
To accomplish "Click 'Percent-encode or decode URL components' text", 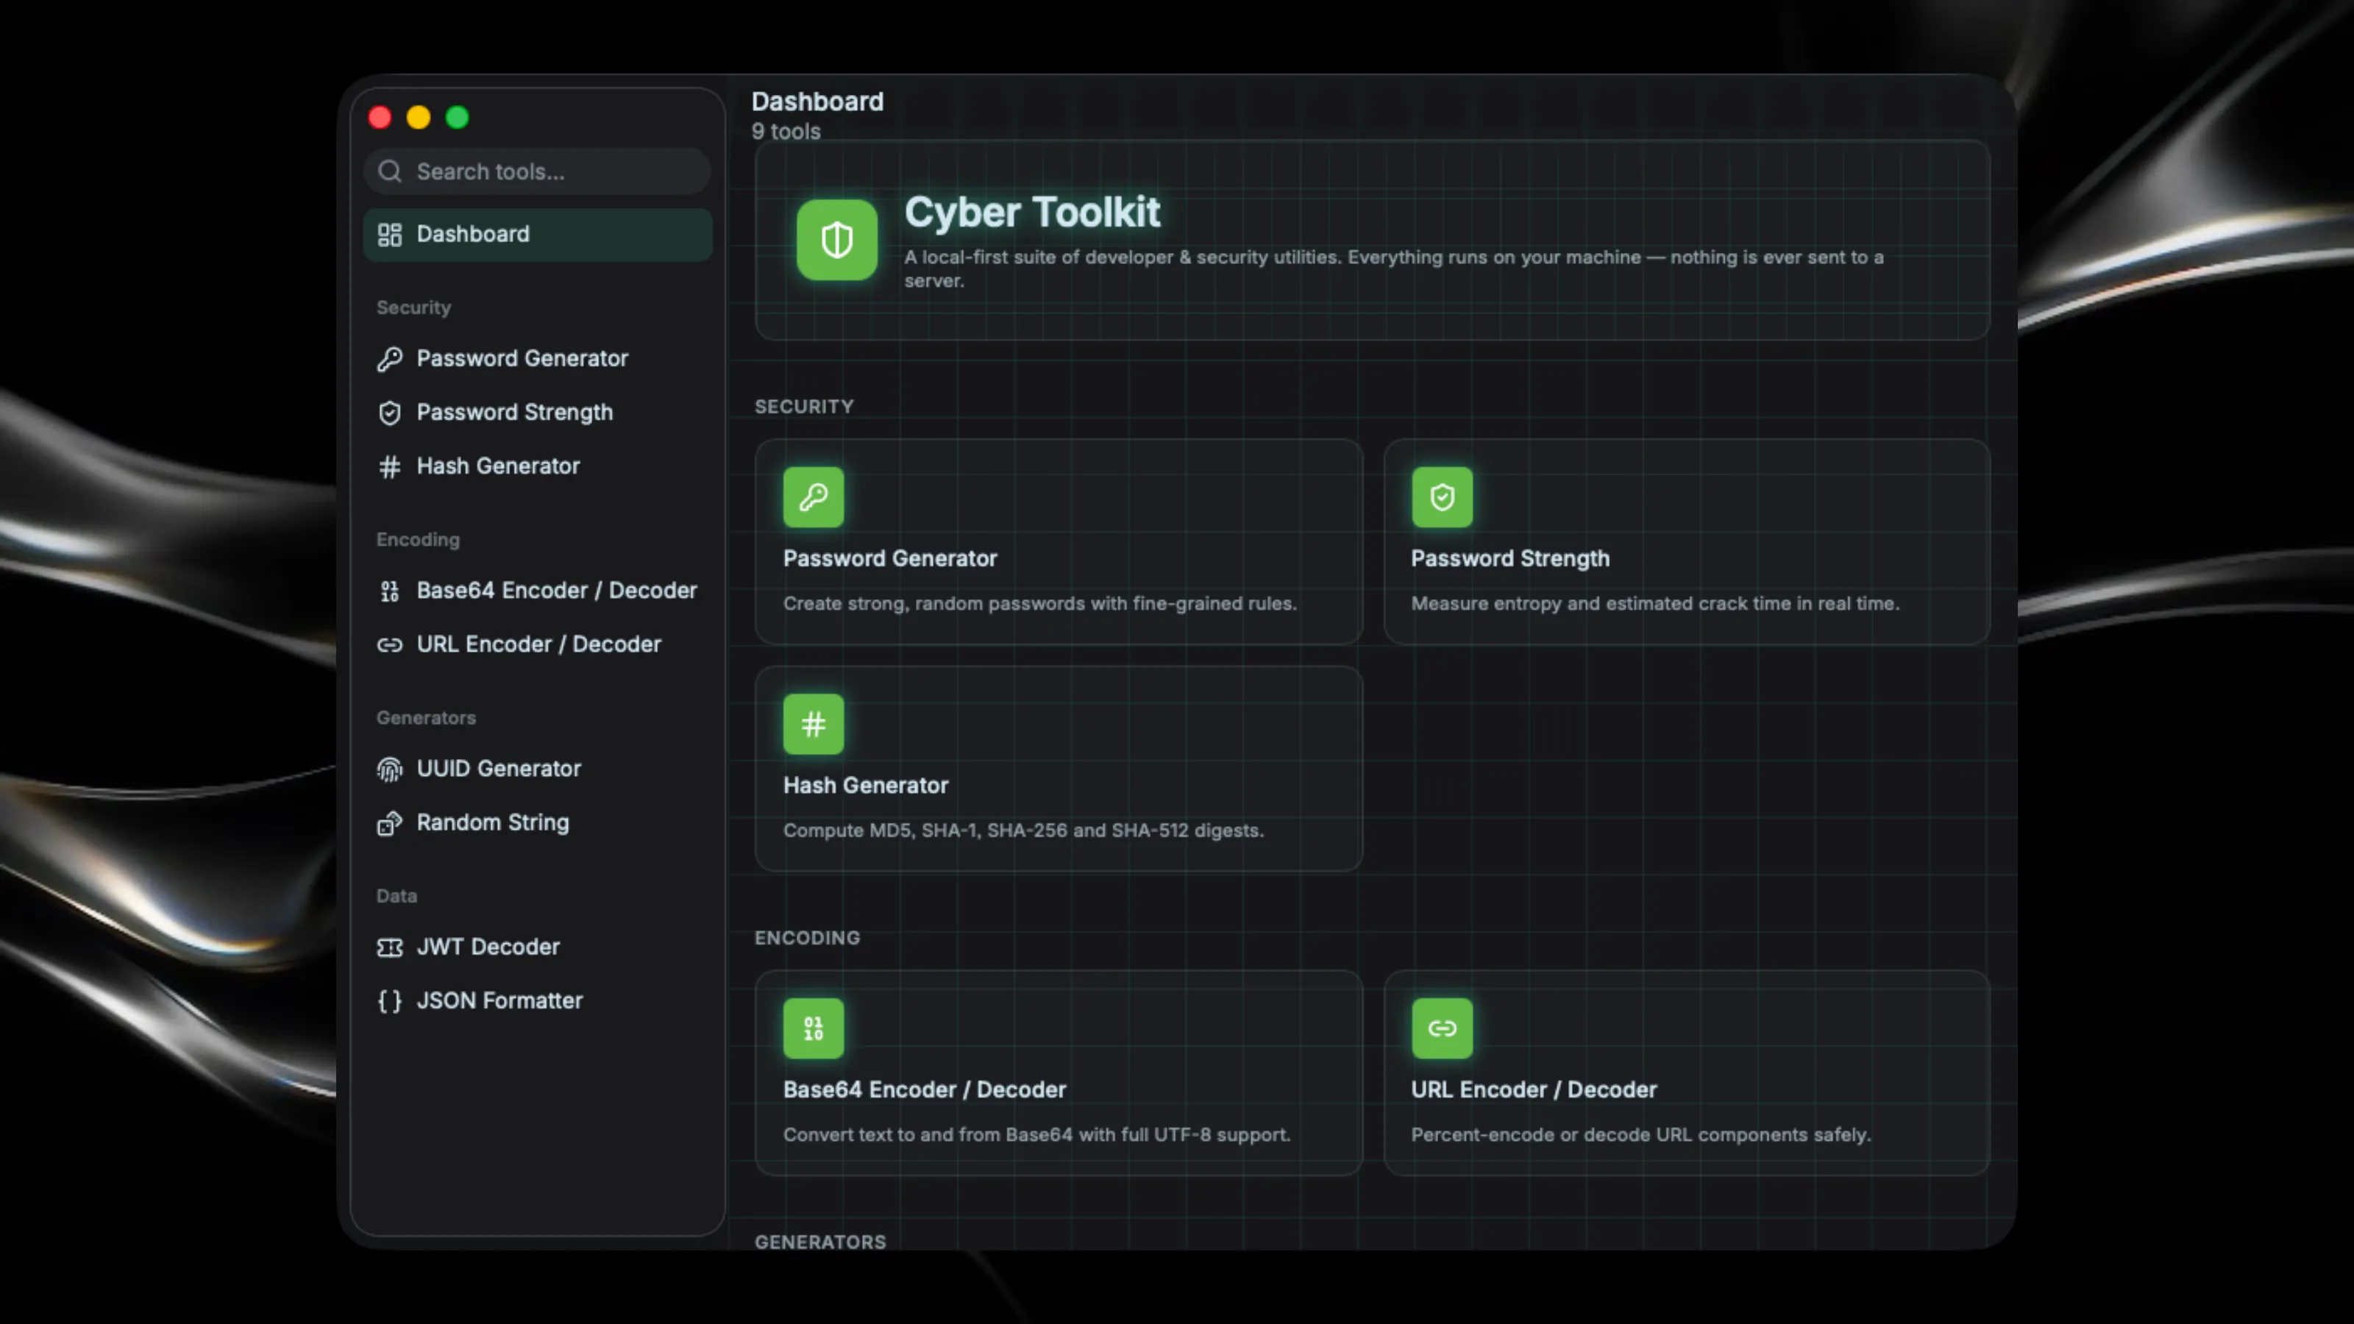I will coord(1640,1136).
